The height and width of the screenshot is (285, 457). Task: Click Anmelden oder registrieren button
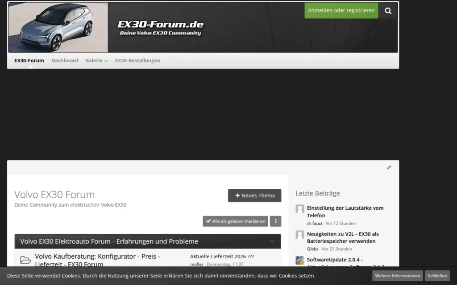pyautogui.click(x=341, y=11)
